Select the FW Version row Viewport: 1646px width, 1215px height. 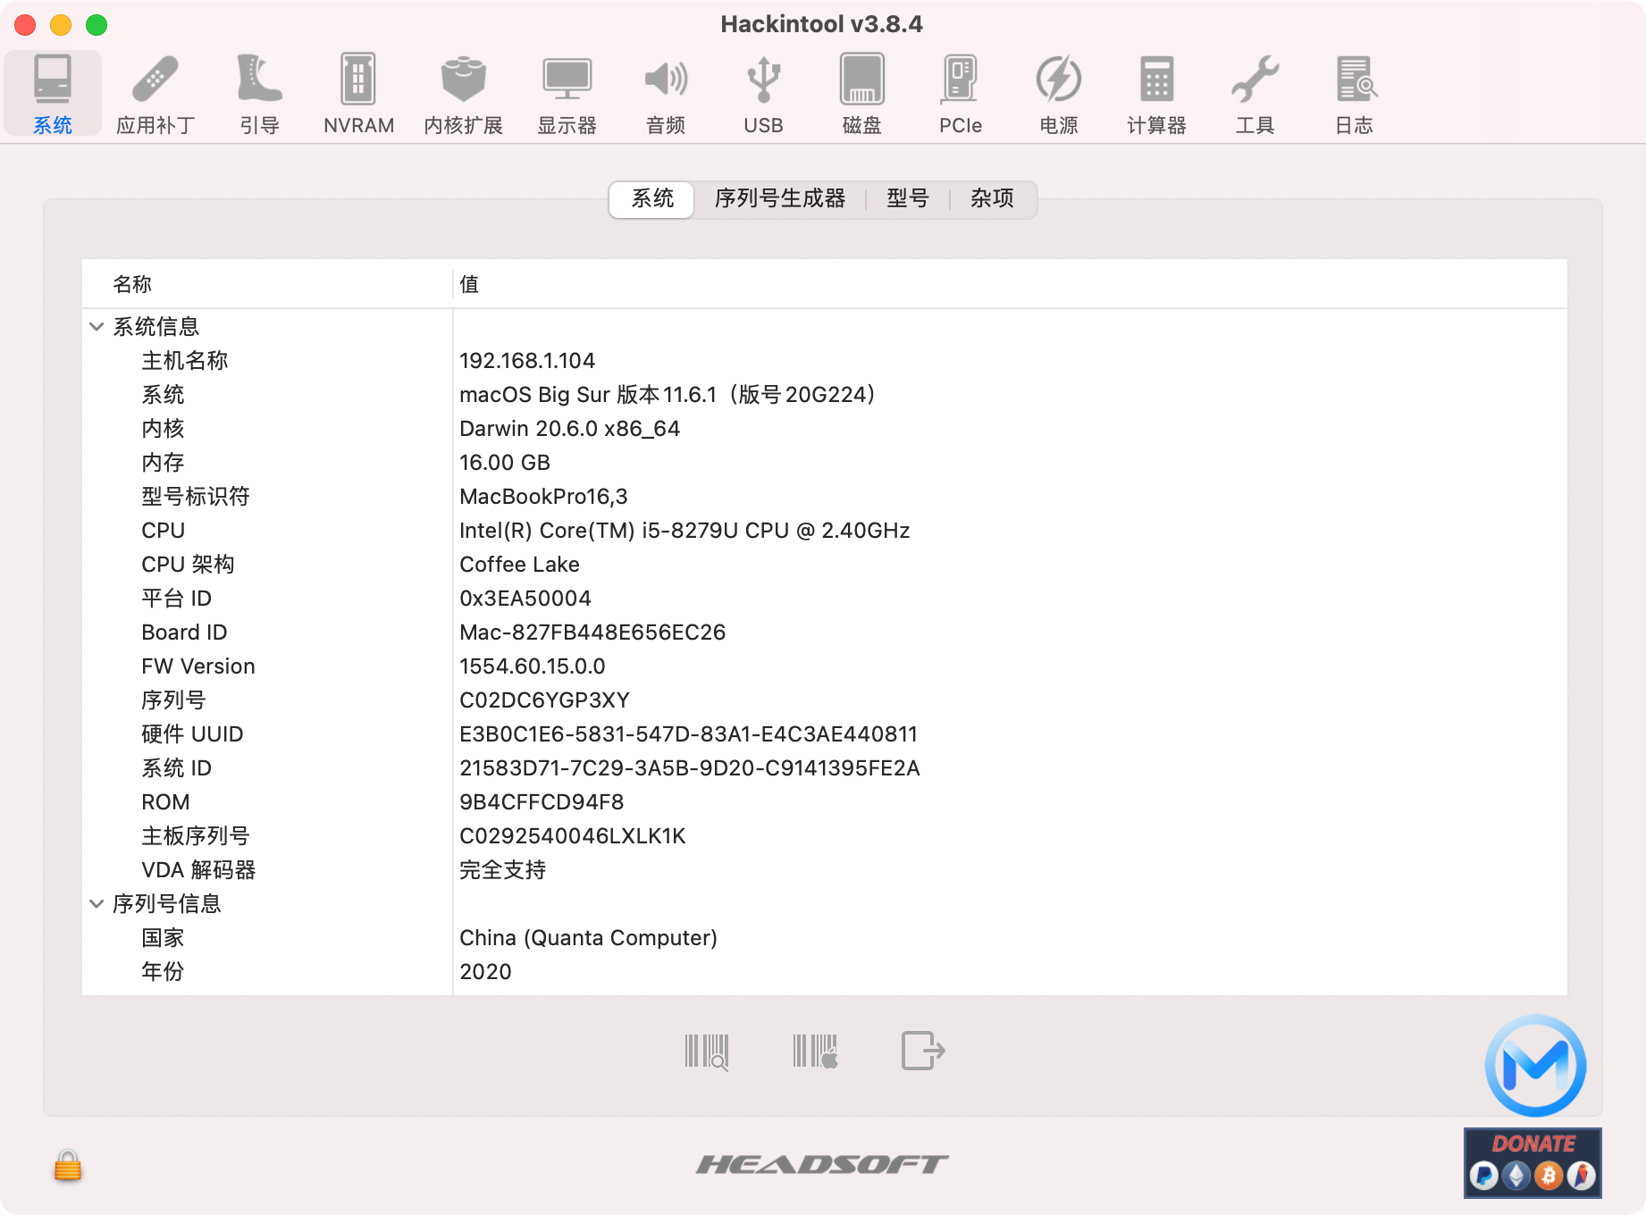[x=824, y=666]
